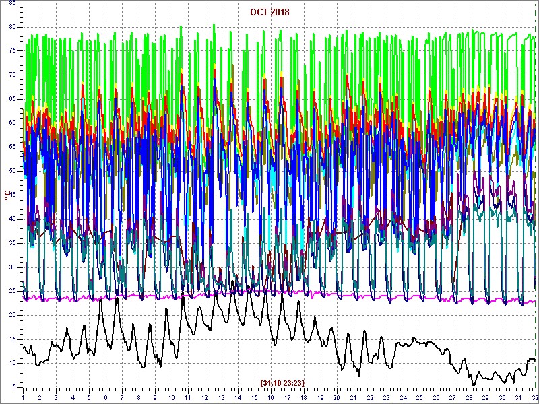This screenshot has width=539, height=404.
Task: Select the 5 tick label on Y-axis
Action: (x=14, y=388)
